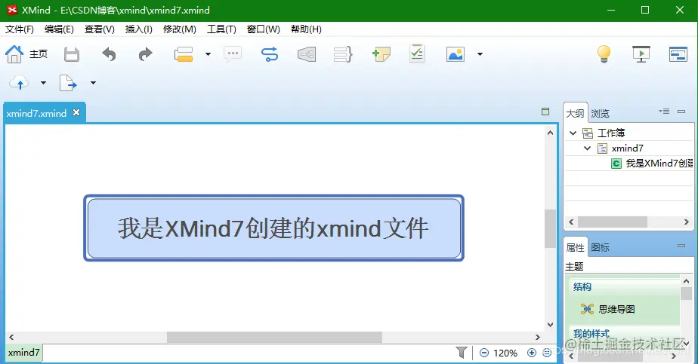Save the workbook with the floppy disk icon

[x=71, y=54]
